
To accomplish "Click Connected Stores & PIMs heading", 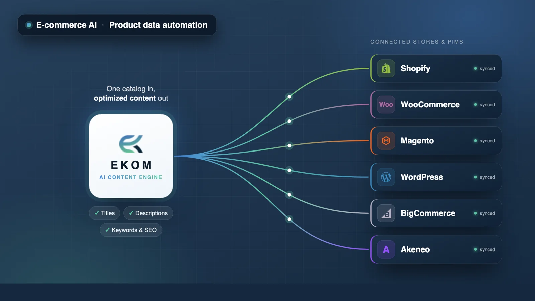I will [x=417, y=42].
